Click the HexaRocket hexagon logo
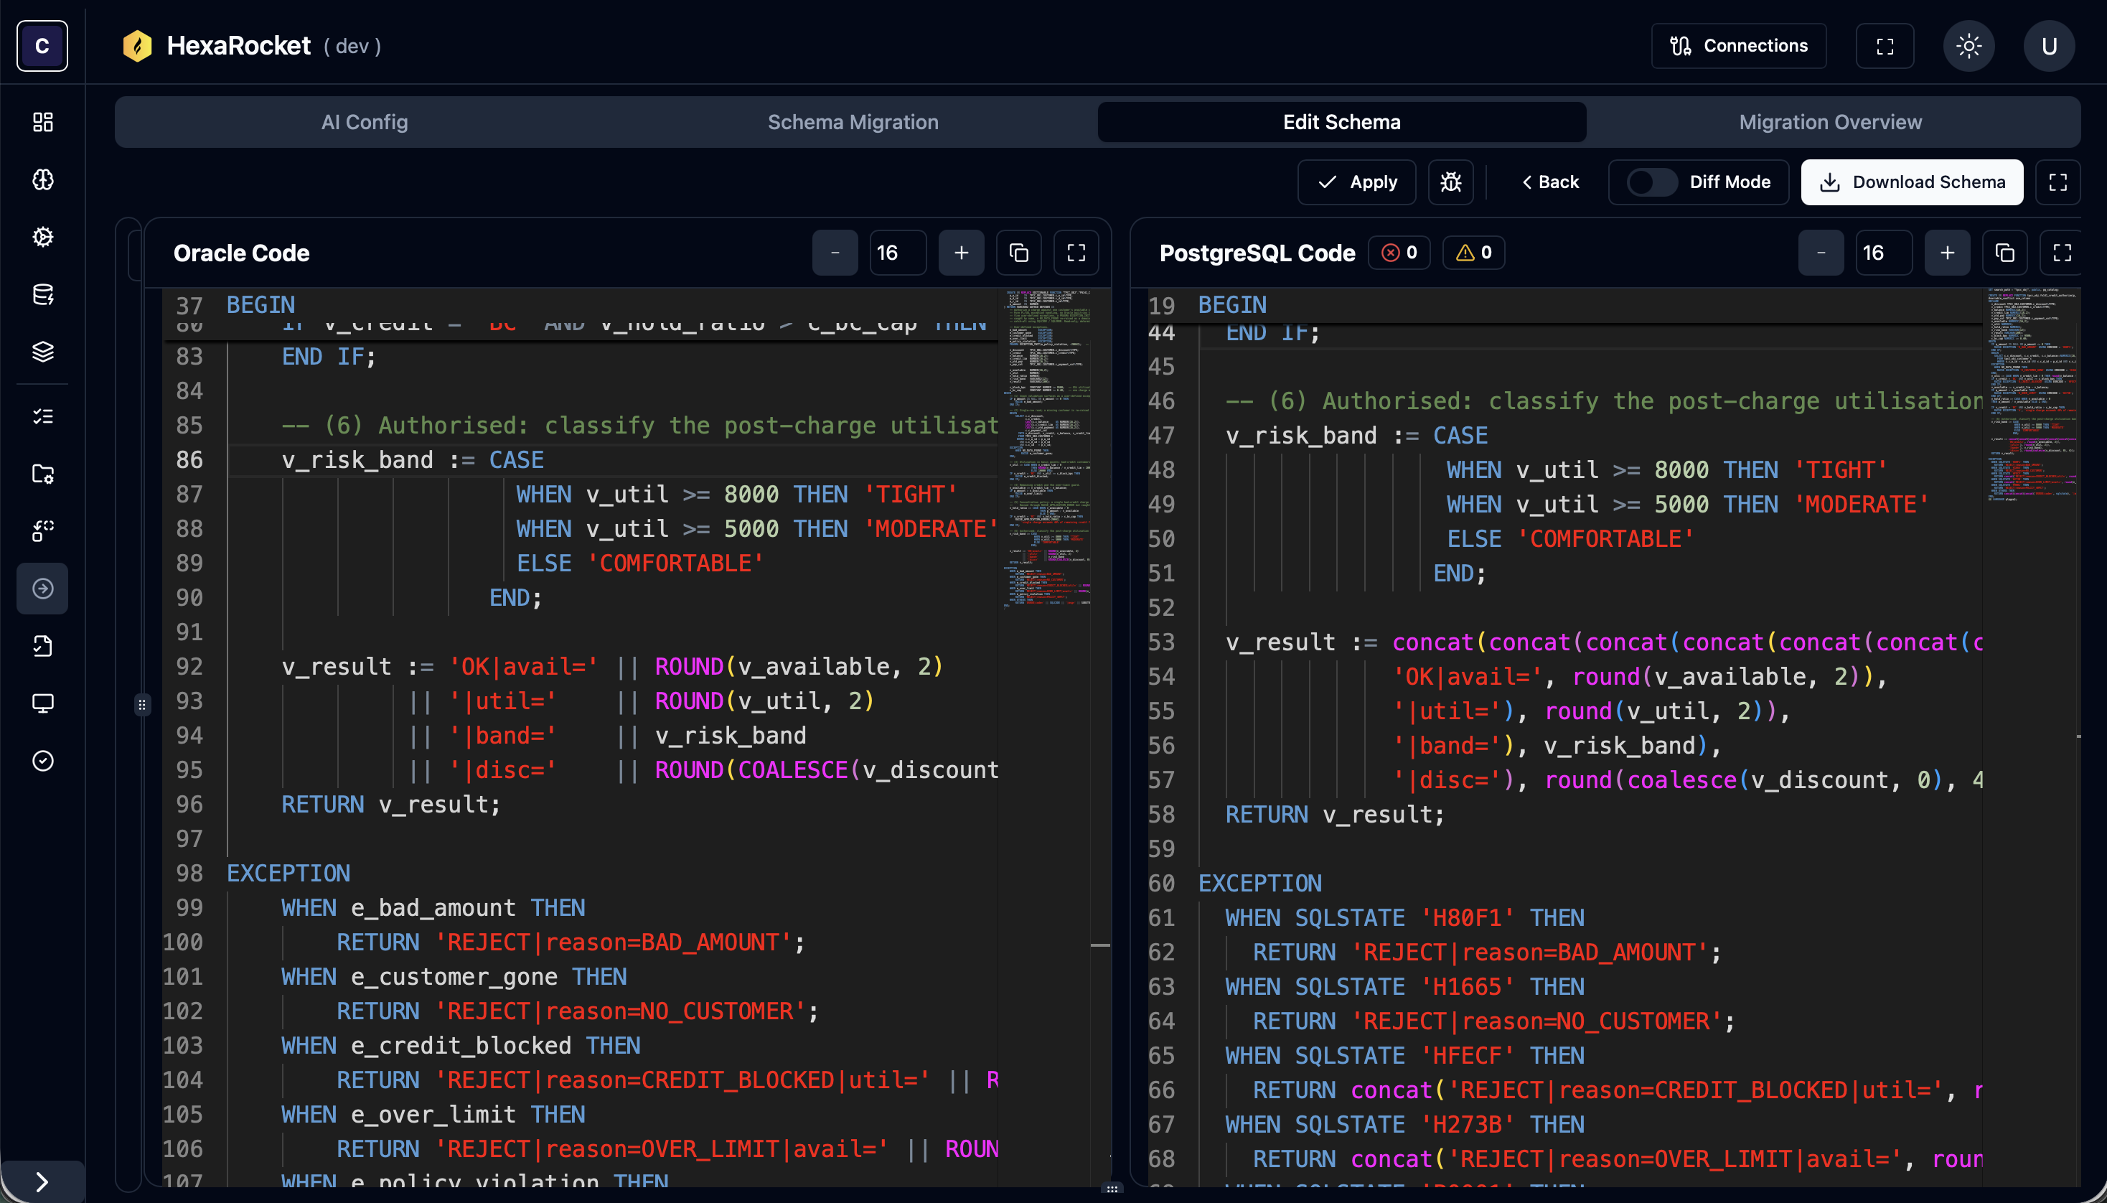 (x=137, y=45)
